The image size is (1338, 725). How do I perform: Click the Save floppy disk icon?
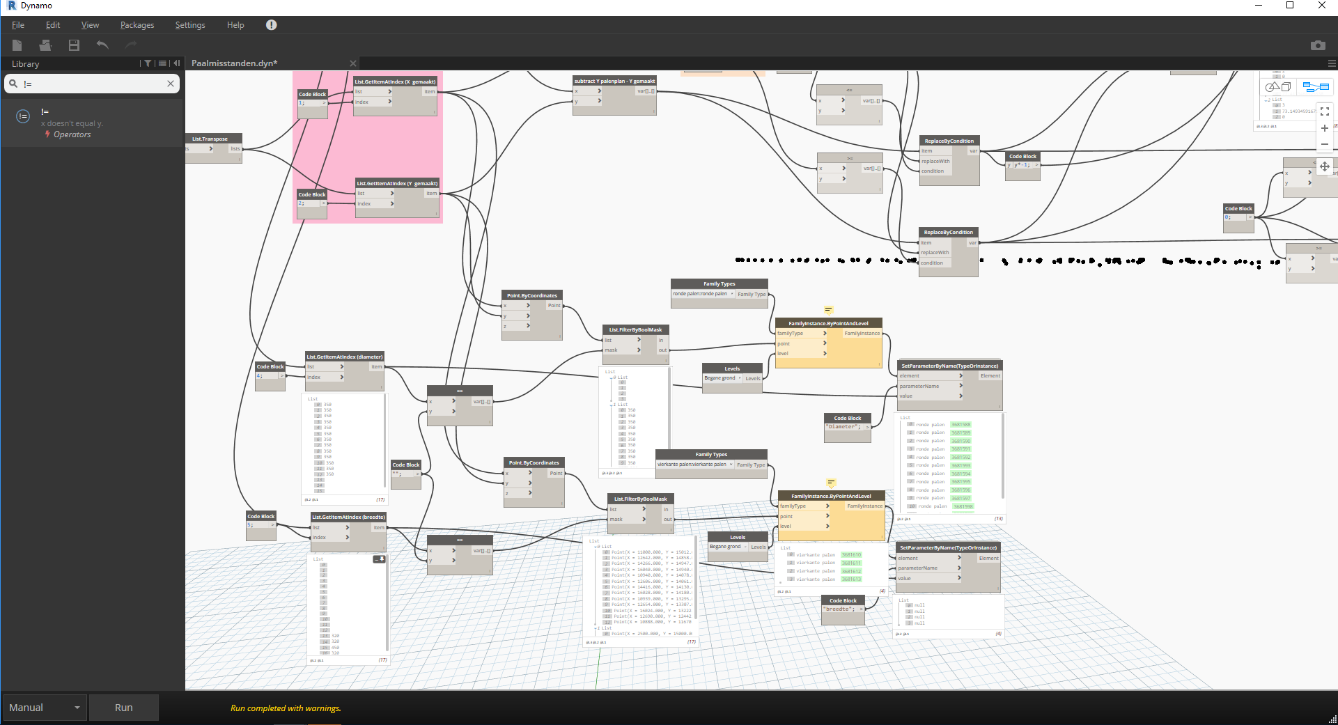(74, 45)
